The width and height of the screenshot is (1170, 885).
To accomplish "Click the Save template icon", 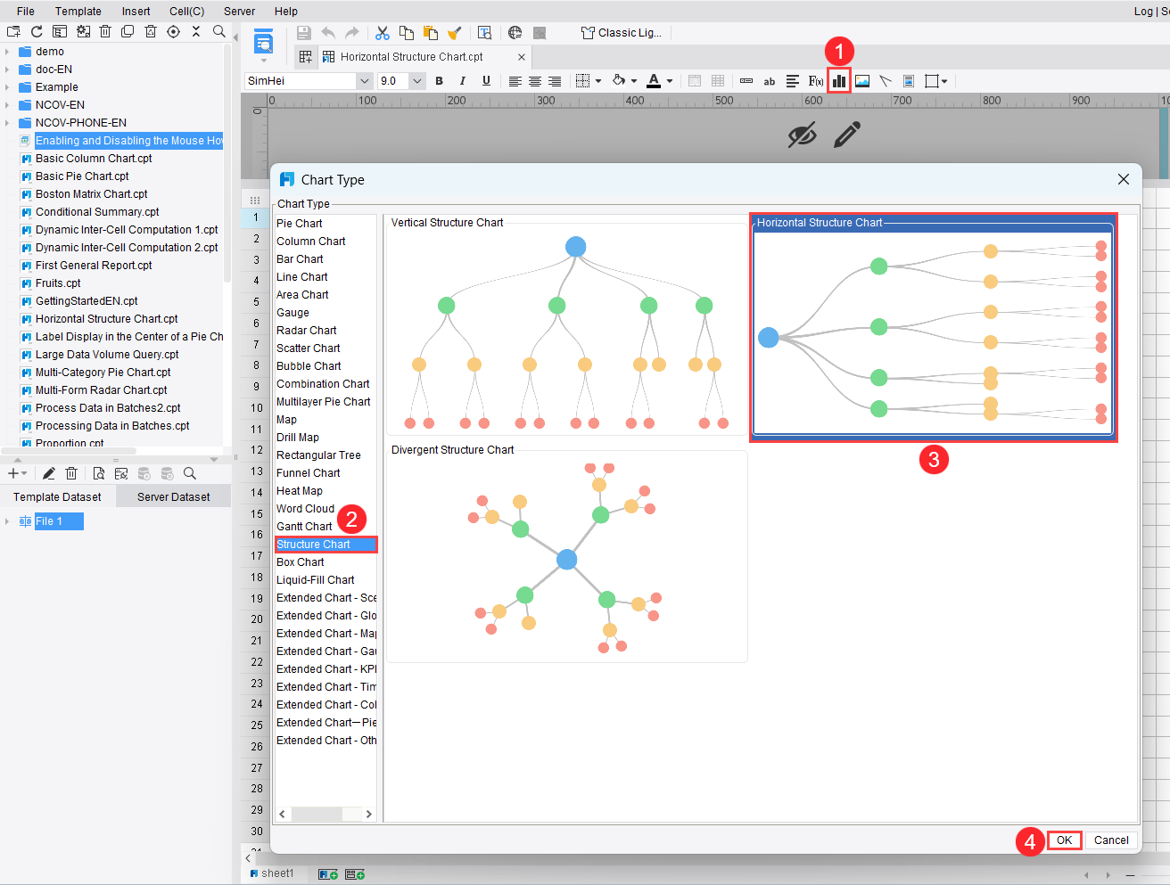I will 304,33.
